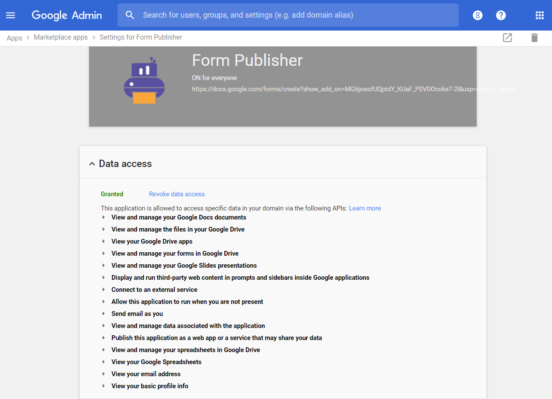Viewport: 552px width, 399px height.
Task: Click the Data access heading text
Action: tap(125, 164)
